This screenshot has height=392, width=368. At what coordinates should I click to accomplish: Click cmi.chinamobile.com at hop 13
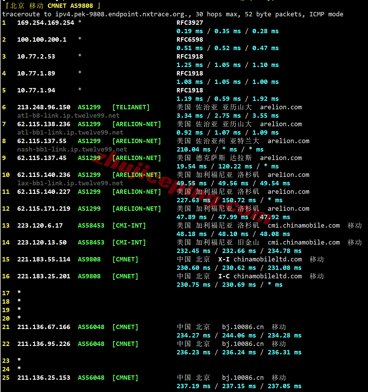(304, 226)
